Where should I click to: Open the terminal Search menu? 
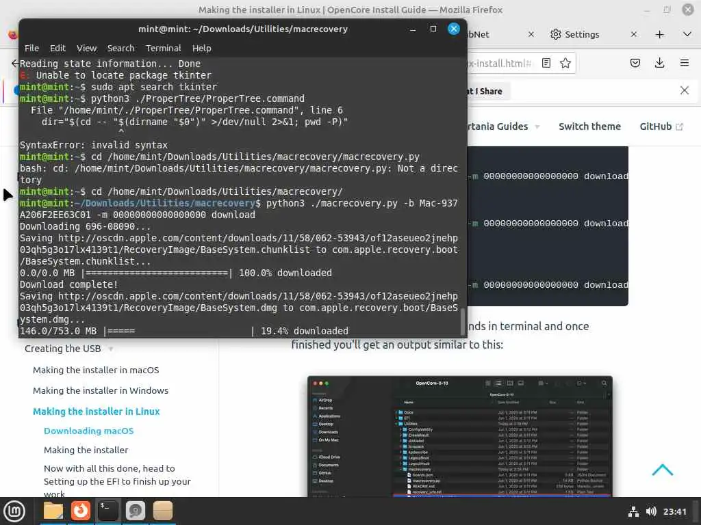pyautogui.click(x=120, y=49)
